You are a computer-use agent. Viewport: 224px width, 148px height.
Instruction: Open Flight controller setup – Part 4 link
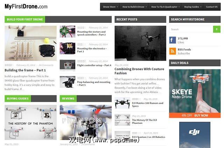[x=94, y=65]
